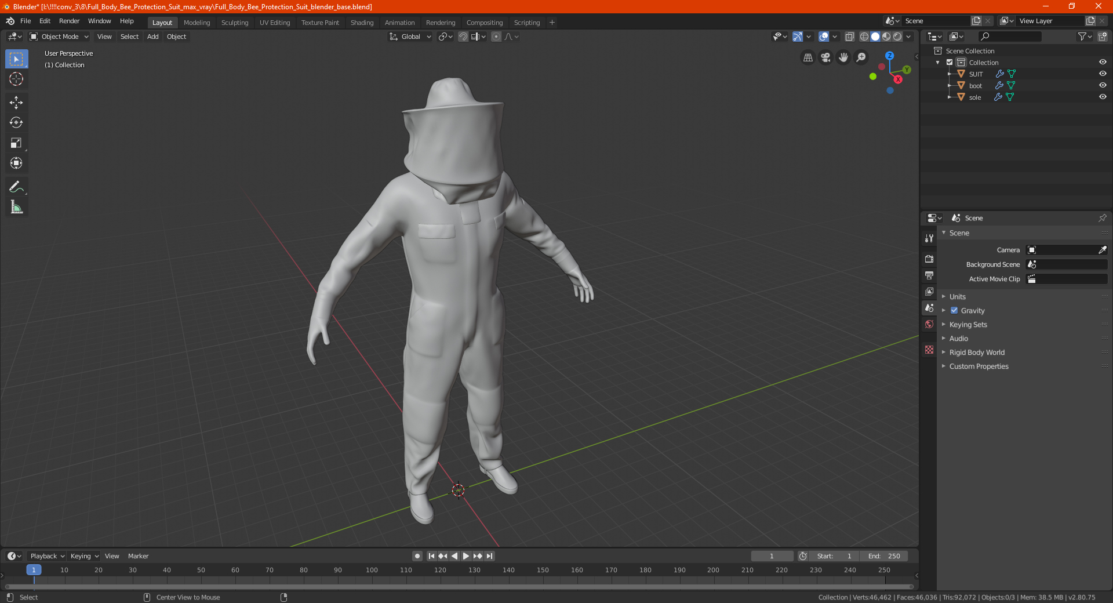Uncheck the Collection exclude checkbox
Screen dimensions: 1113x603
[x=950, y=62]
